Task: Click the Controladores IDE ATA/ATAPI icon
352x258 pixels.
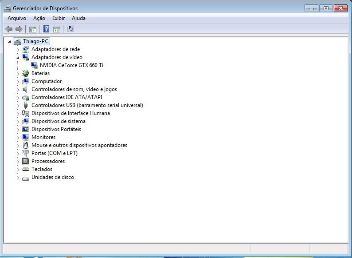Action: tap(26, 98)
